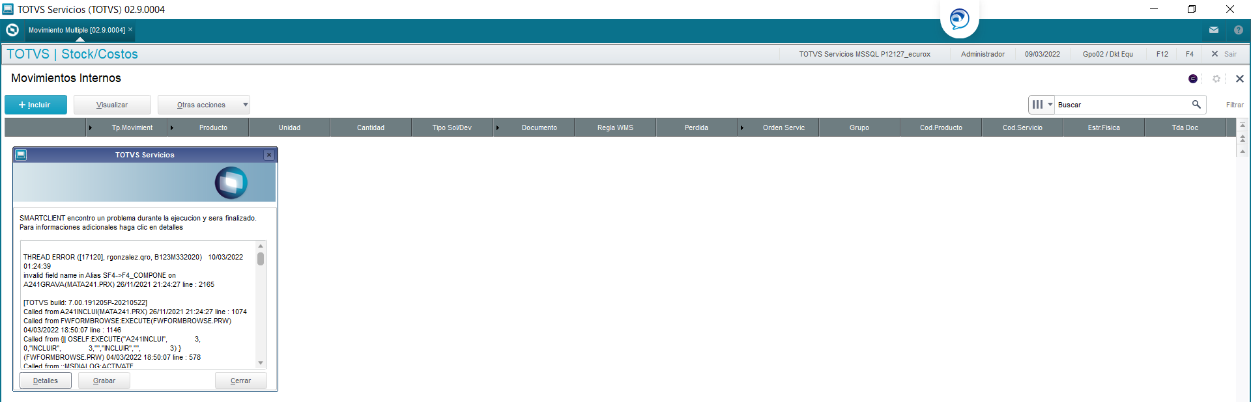This screenshot has width=1251, height=402.
Task: Open the column selector icon beside Buscar
Action: pos(1042,104)
